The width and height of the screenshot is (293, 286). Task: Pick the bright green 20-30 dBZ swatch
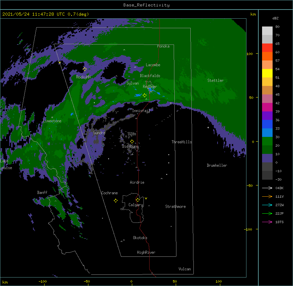[267, 141]
